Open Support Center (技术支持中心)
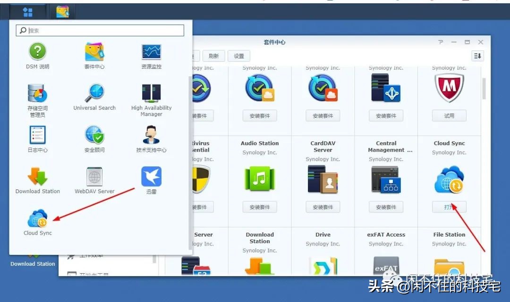510x302 pixels. tap(151, 135)
